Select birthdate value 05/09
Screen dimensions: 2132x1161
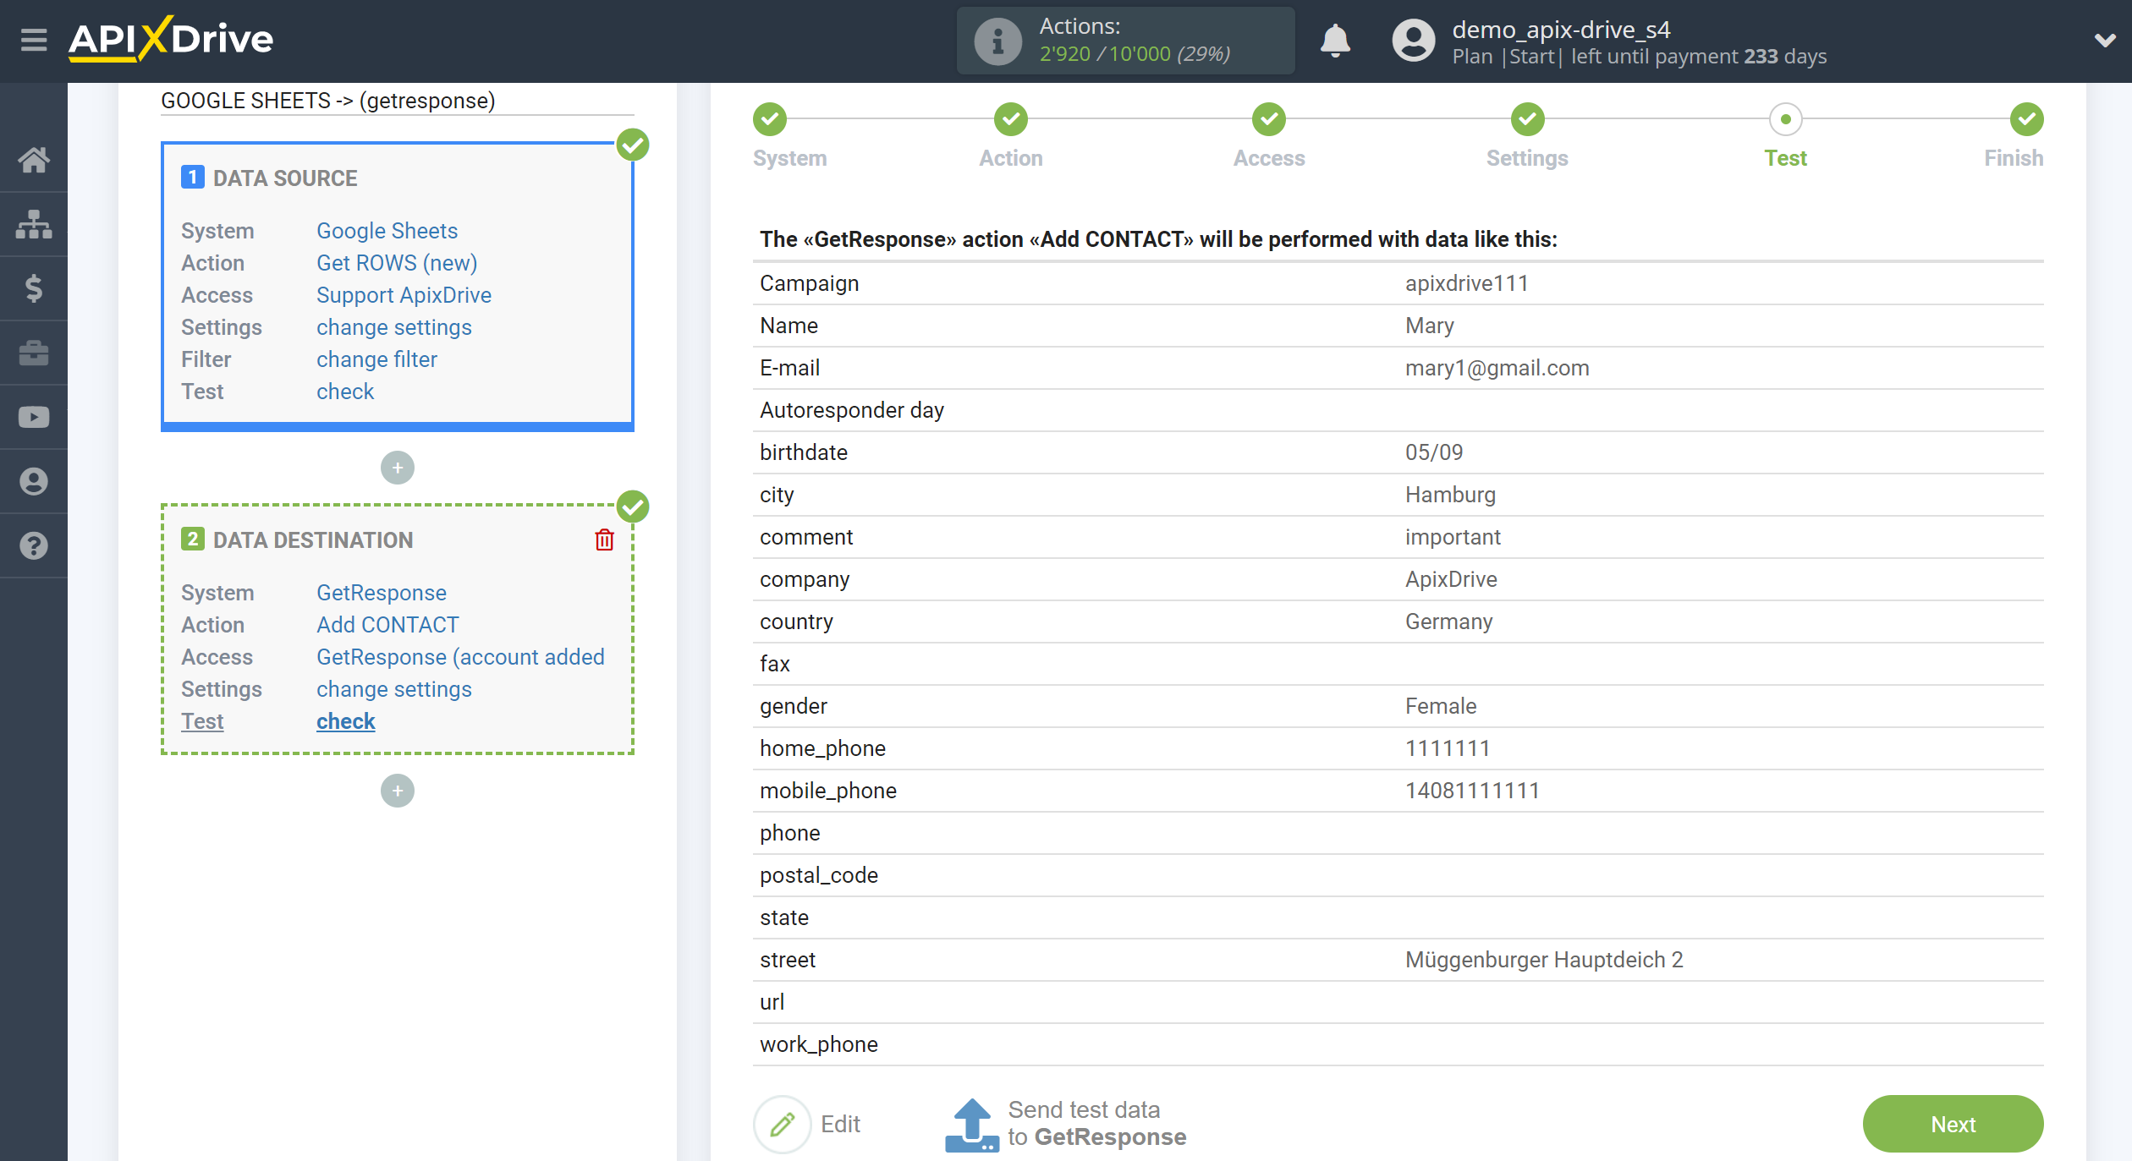pyautogui.click(x=1434, y=452)
